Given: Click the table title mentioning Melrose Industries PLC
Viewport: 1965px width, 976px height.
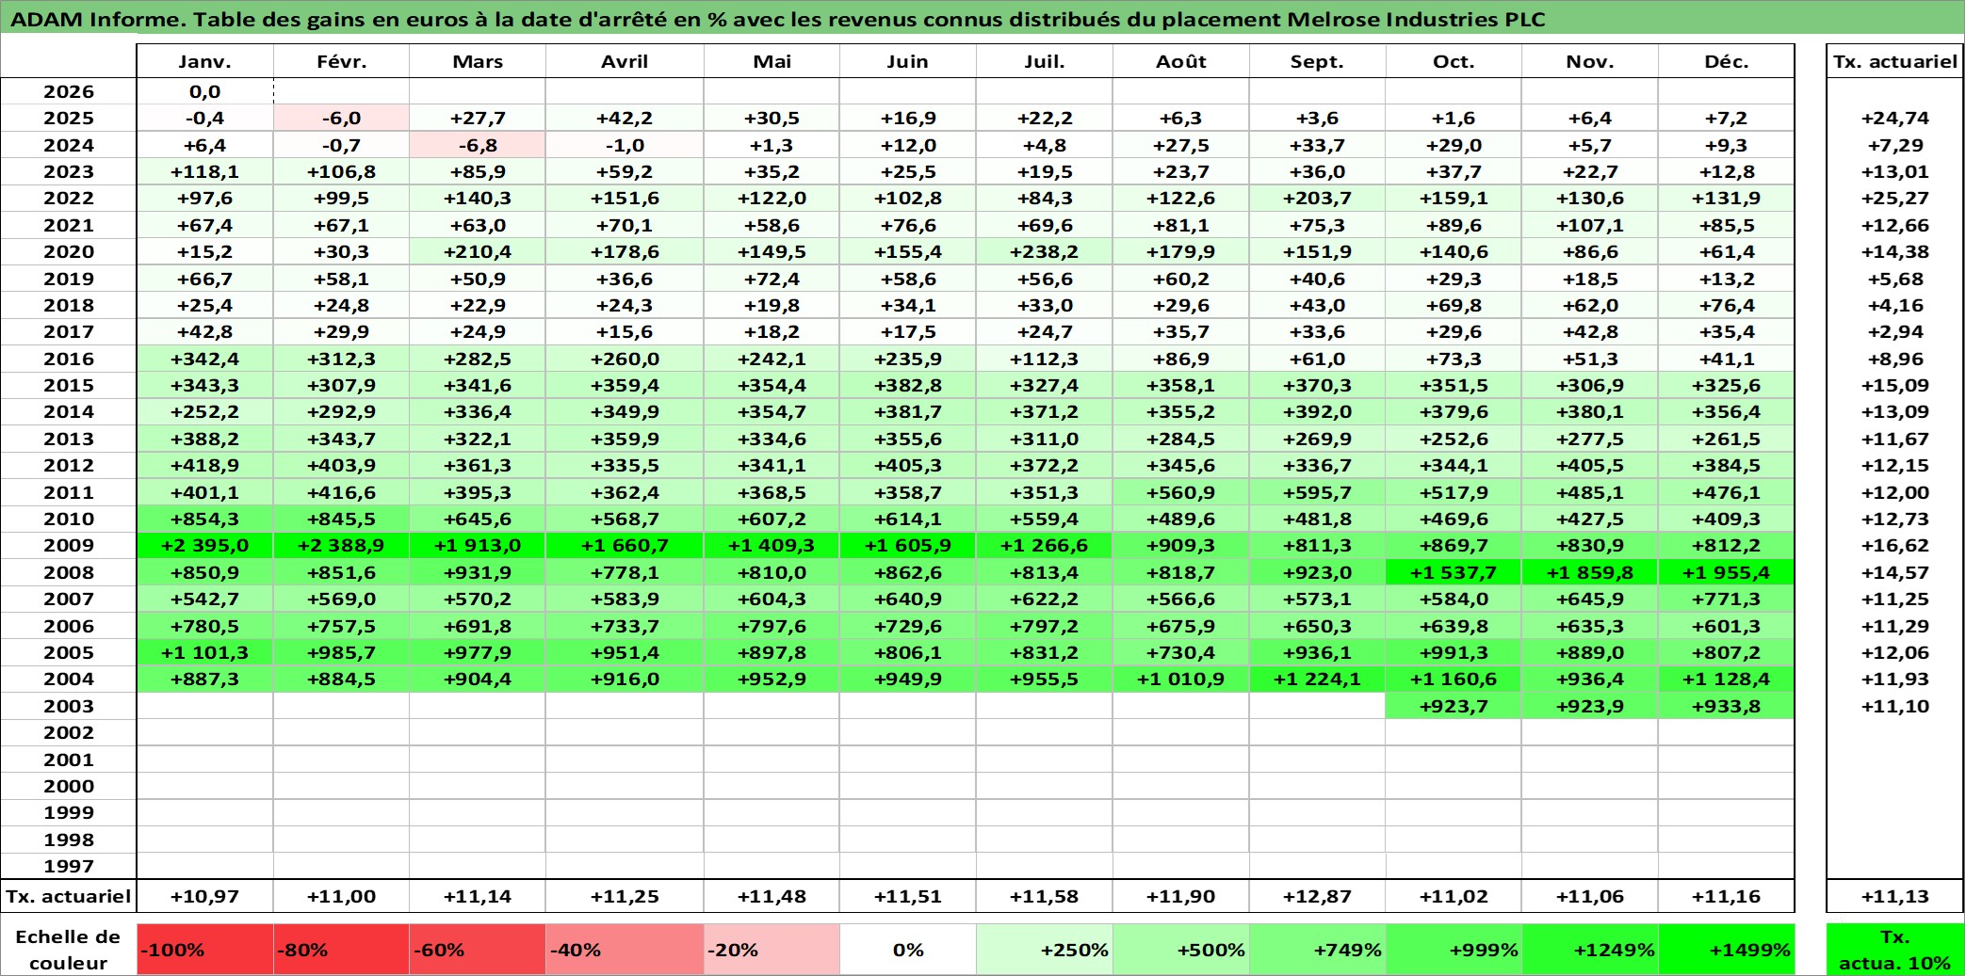Looking at the screenshot, I should pos(778,19).
